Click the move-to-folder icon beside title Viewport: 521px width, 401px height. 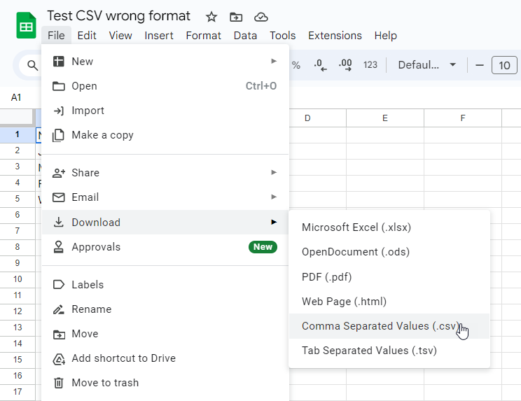click(236, 17)
